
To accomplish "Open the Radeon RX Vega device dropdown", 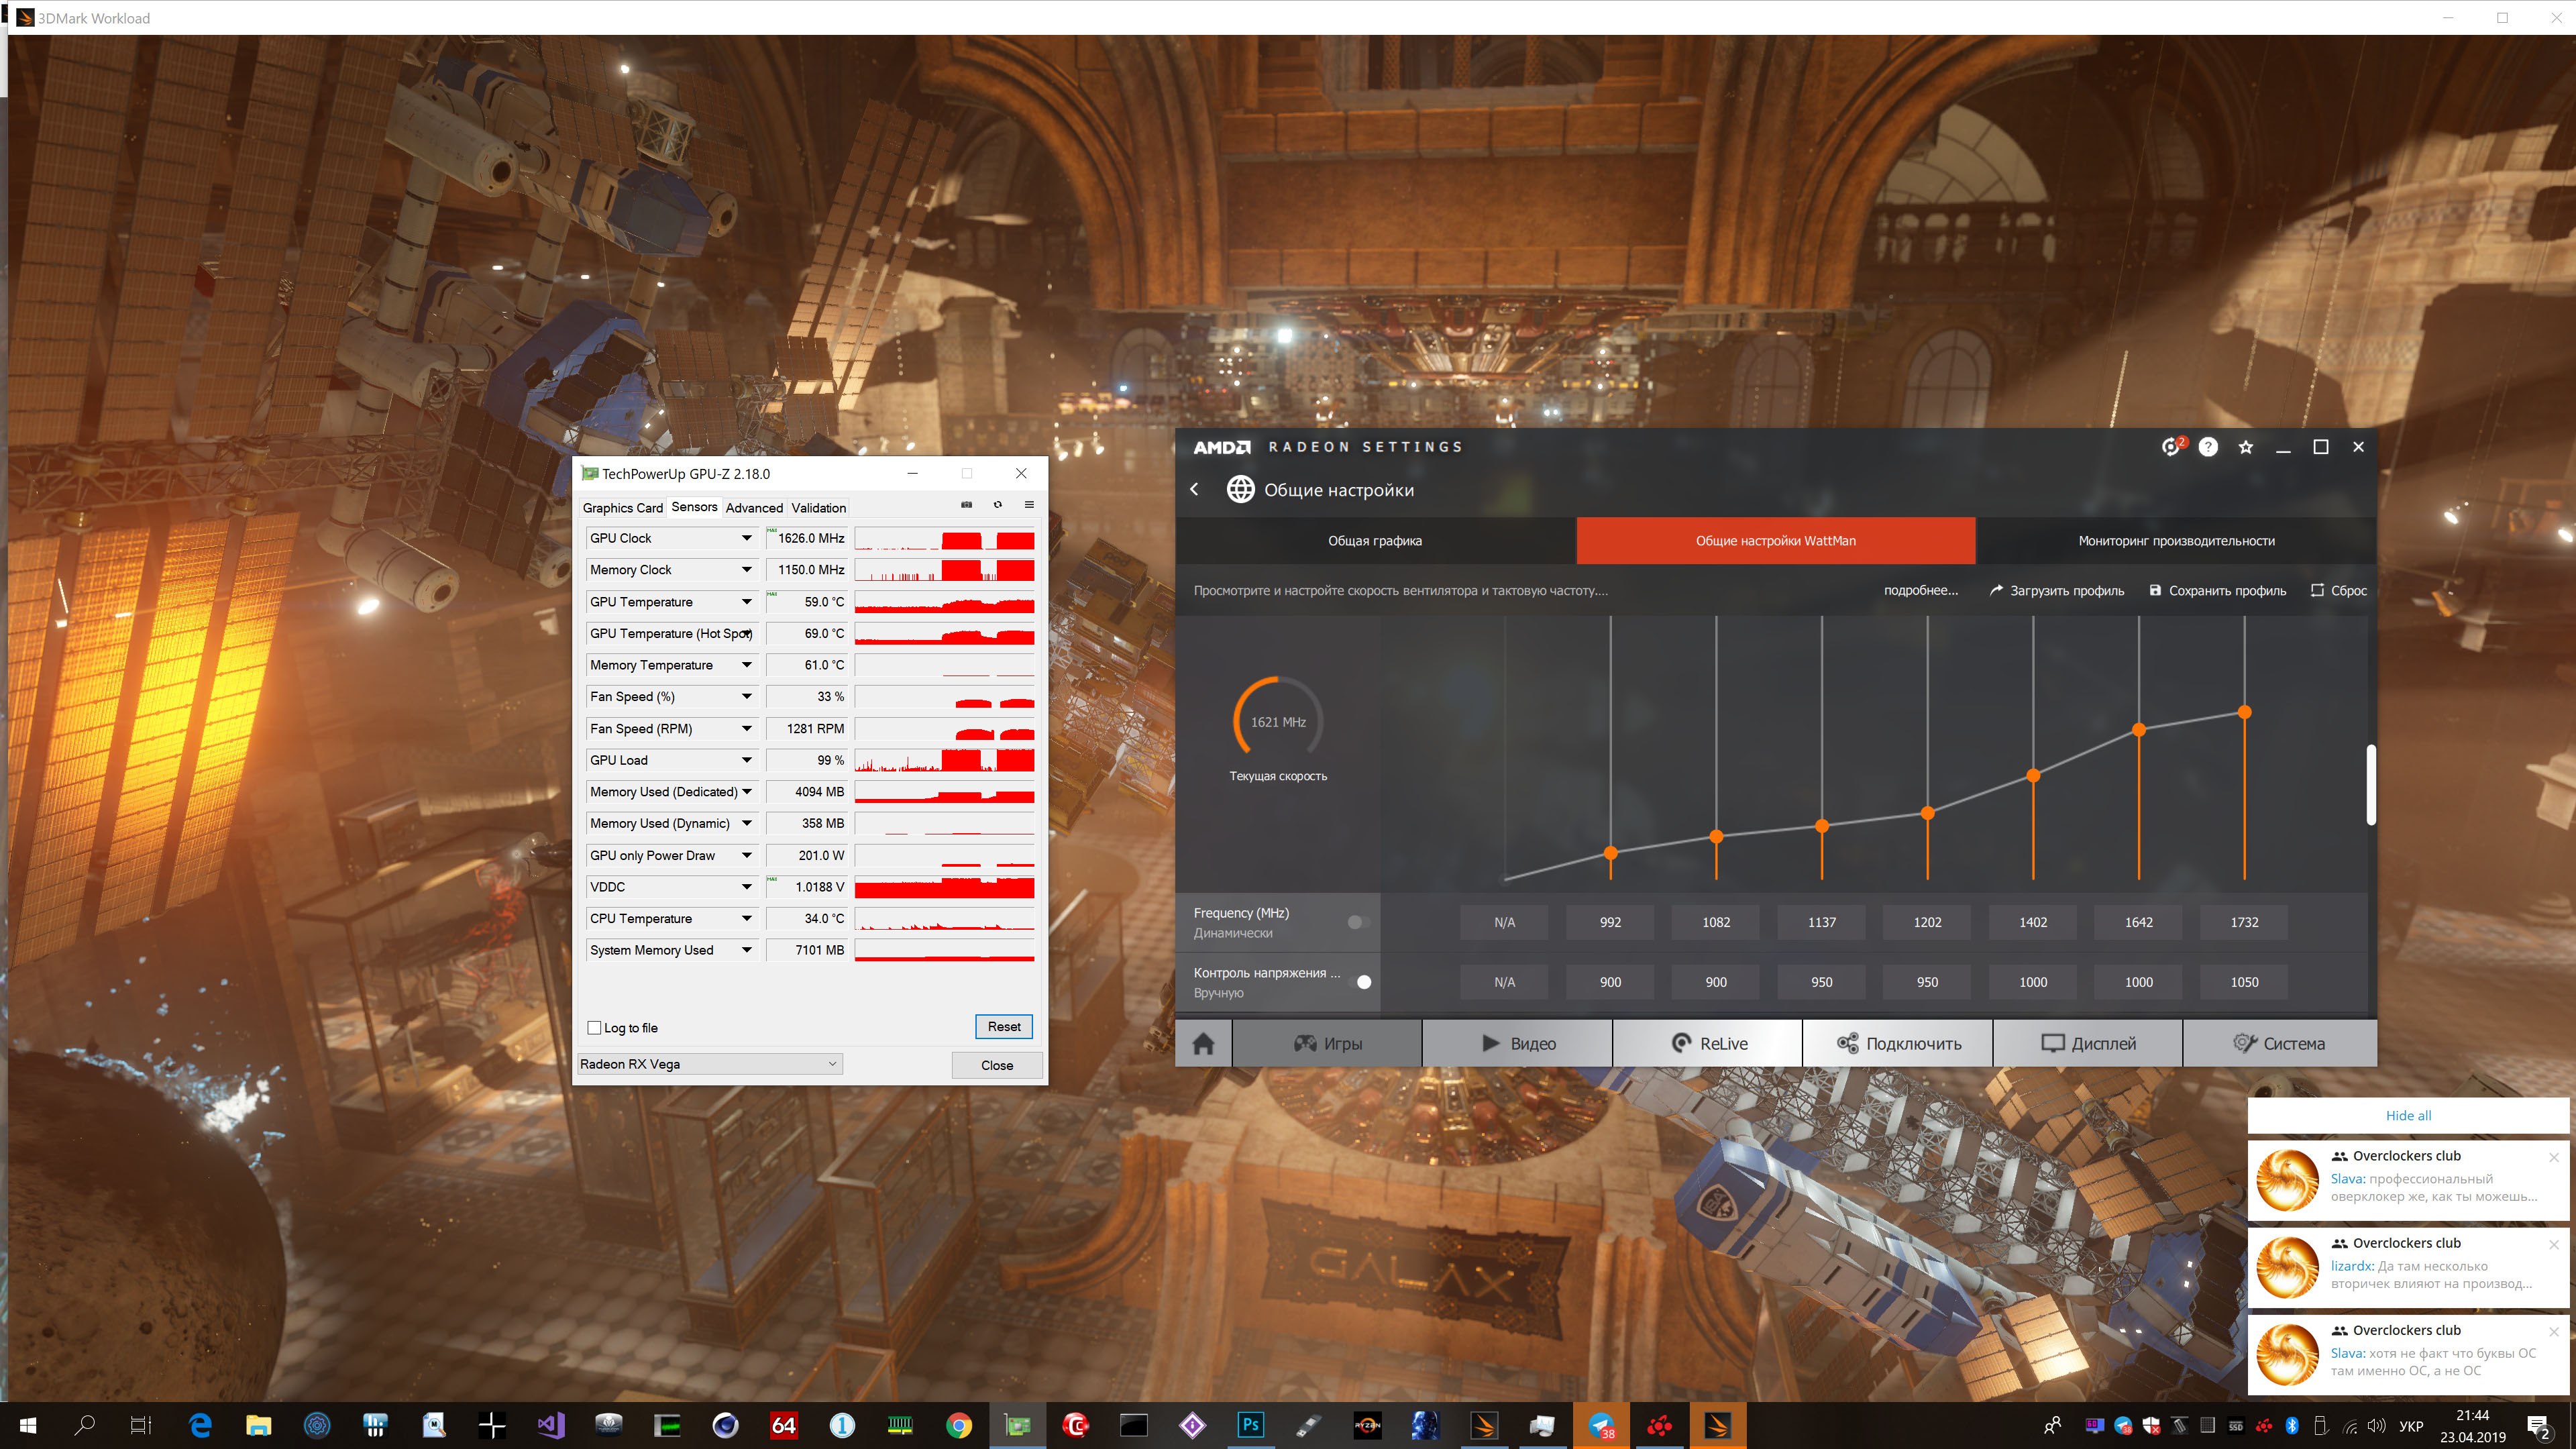I will (710, 1064).
